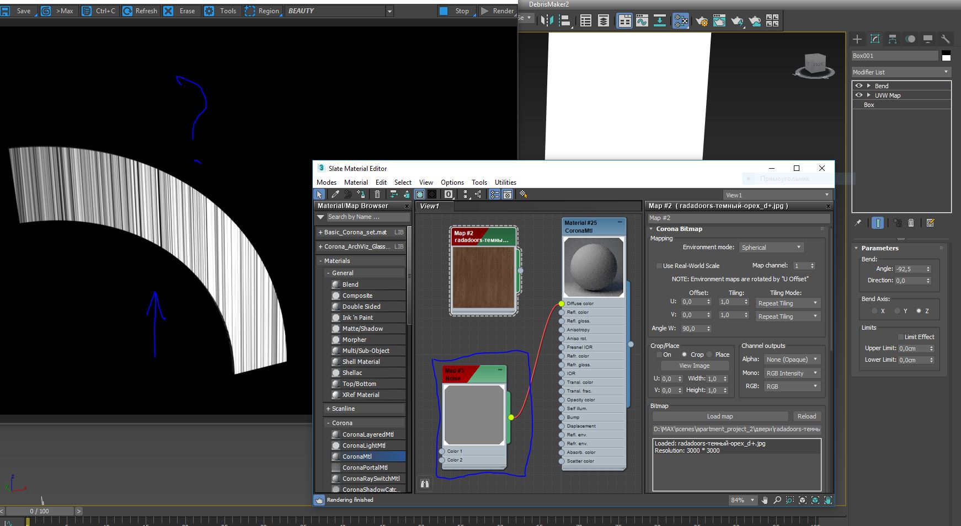Open the Utilities wrench panel tab
The image size is (961, 526).
coord(946,39)
